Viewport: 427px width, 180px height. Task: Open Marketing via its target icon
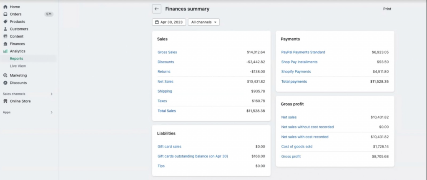point(5,75)
